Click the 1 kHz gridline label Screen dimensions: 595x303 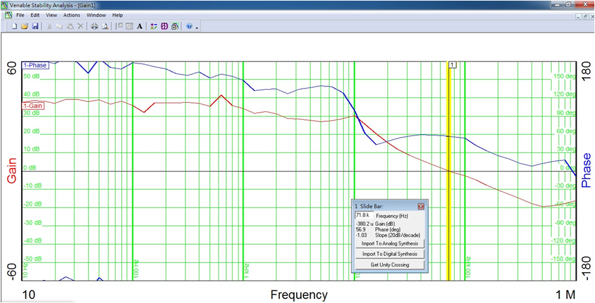coord(246,271)
